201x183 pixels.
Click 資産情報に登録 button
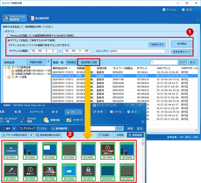point(89,62)
